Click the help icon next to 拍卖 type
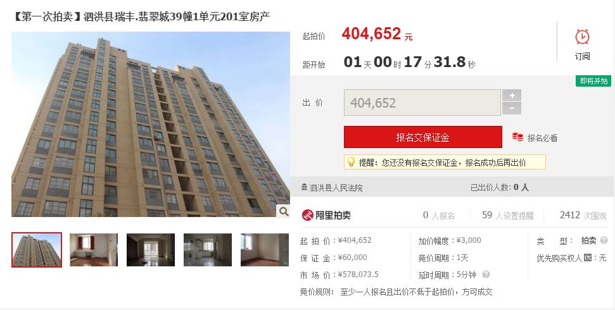The width and height of the screenshot is (615, 310). (x=604, y=240)
